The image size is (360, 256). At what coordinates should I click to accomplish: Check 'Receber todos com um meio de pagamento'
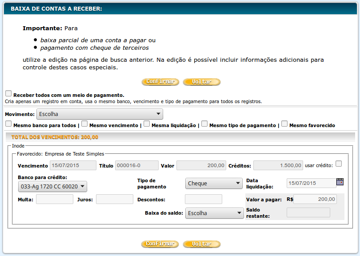click(8, 93)
